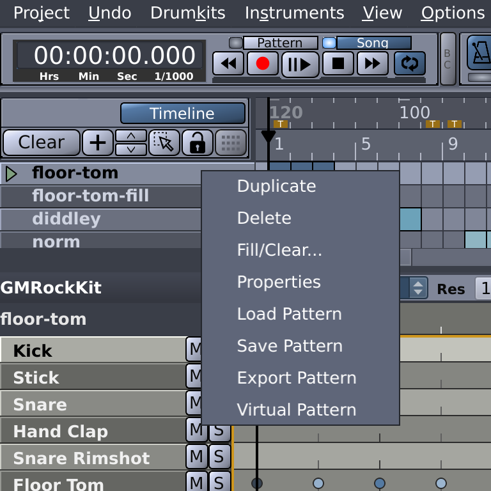Clear all patterns with Clear button
Image resolution: width=491 pixels, height=491 pixels.
coord(42,143)
